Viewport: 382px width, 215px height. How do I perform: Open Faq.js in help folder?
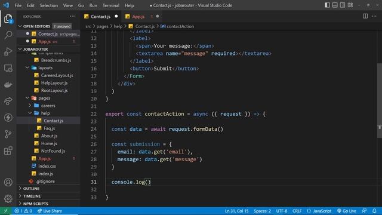click(49, 128)
